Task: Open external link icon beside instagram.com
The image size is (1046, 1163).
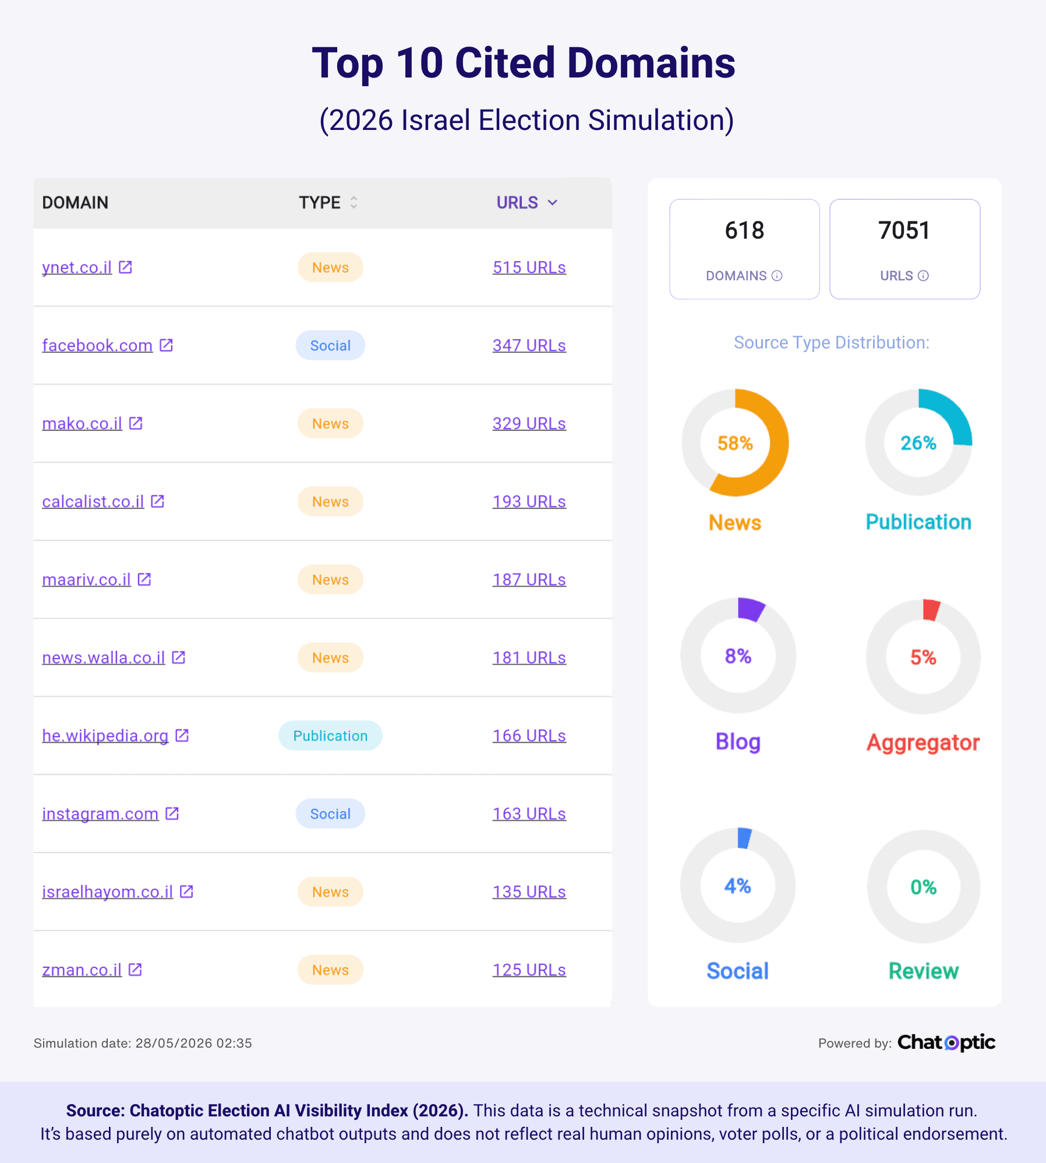Action: [172, 813]
